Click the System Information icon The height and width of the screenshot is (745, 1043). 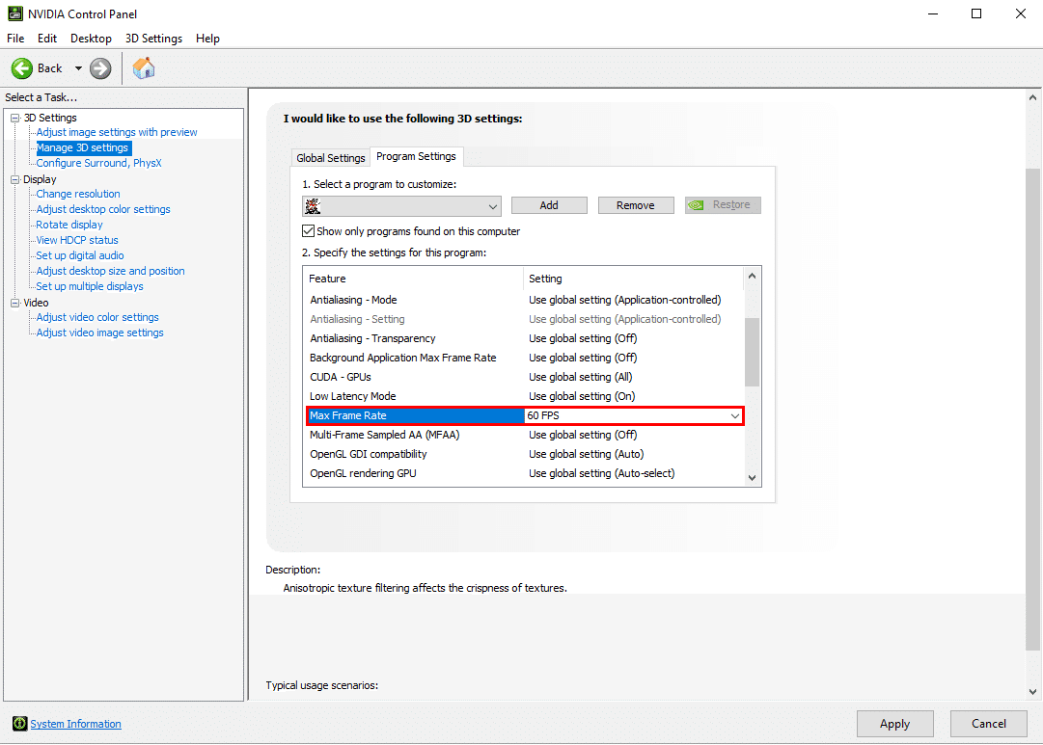pos(20,724)
